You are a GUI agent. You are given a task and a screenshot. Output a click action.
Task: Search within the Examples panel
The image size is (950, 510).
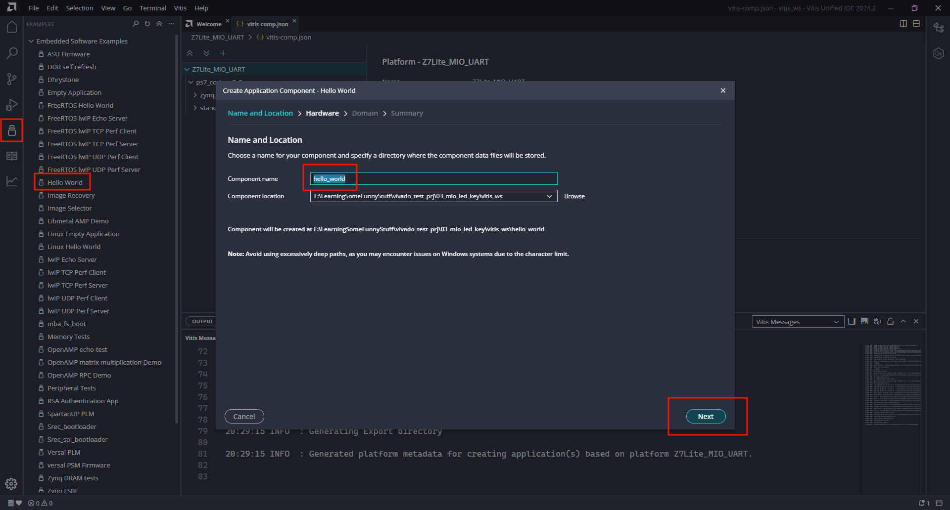point(136,24)
